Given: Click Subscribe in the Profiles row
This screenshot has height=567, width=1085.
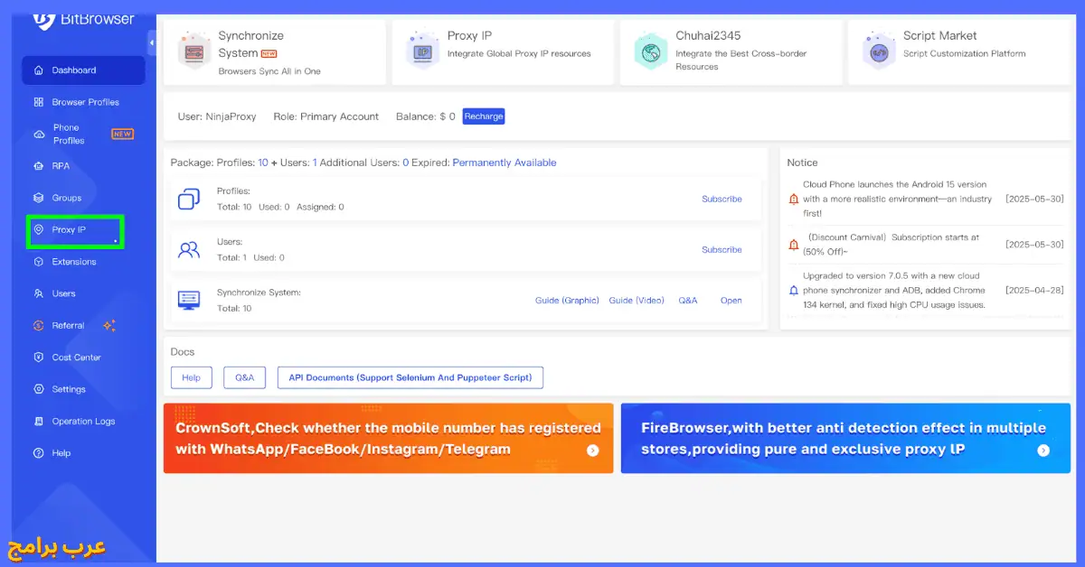Looking at the screenshot, I should (722, 199).
